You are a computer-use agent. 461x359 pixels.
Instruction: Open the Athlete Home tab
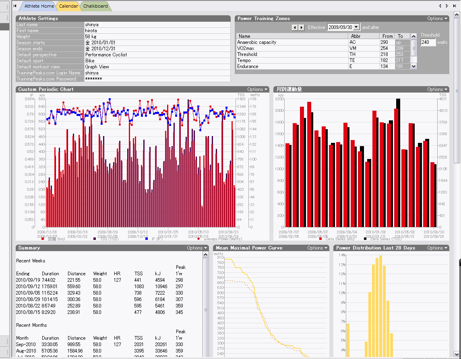(x=39, y=6)
